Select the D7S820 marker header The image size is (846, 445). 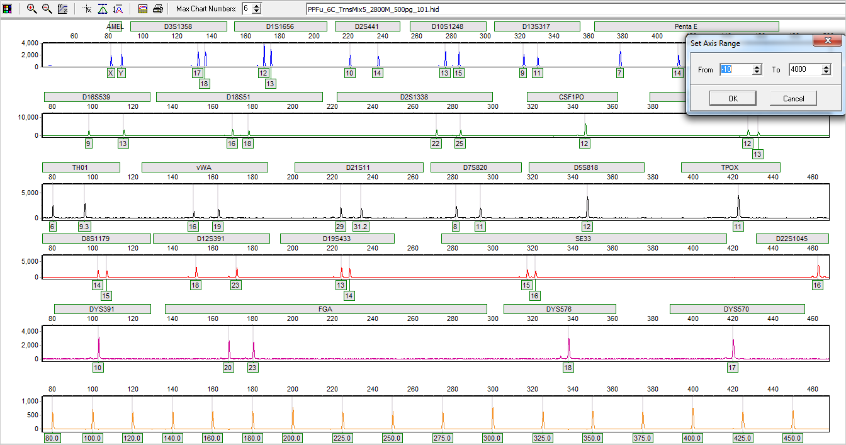coord(476,167)
